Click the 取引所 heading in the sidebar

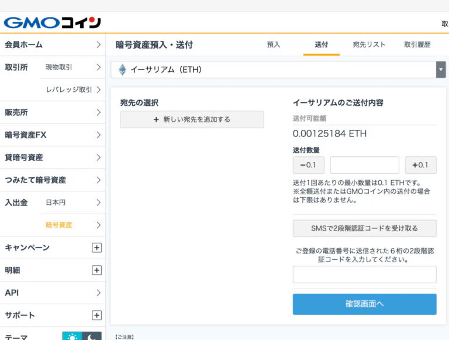(x=16, y=67)
